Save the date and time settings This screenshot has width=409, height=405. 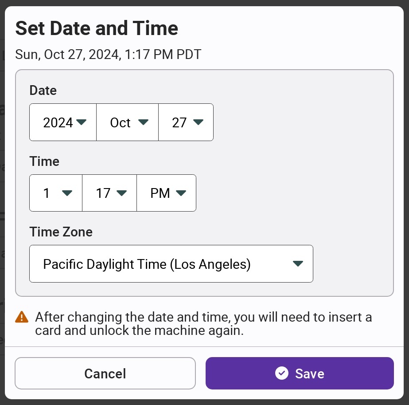click(x=300, y=373)
